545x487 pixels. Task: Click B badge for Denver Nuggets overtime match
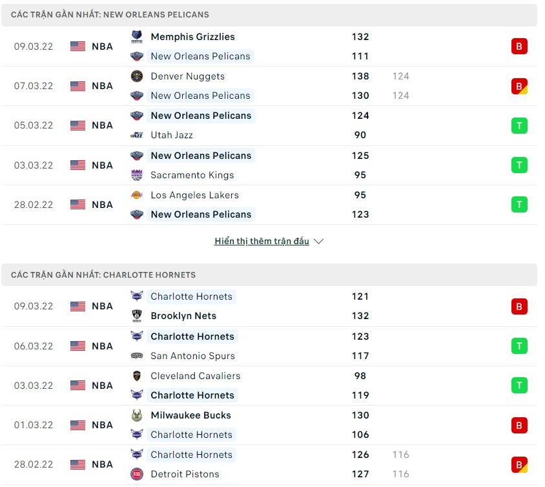519,86
